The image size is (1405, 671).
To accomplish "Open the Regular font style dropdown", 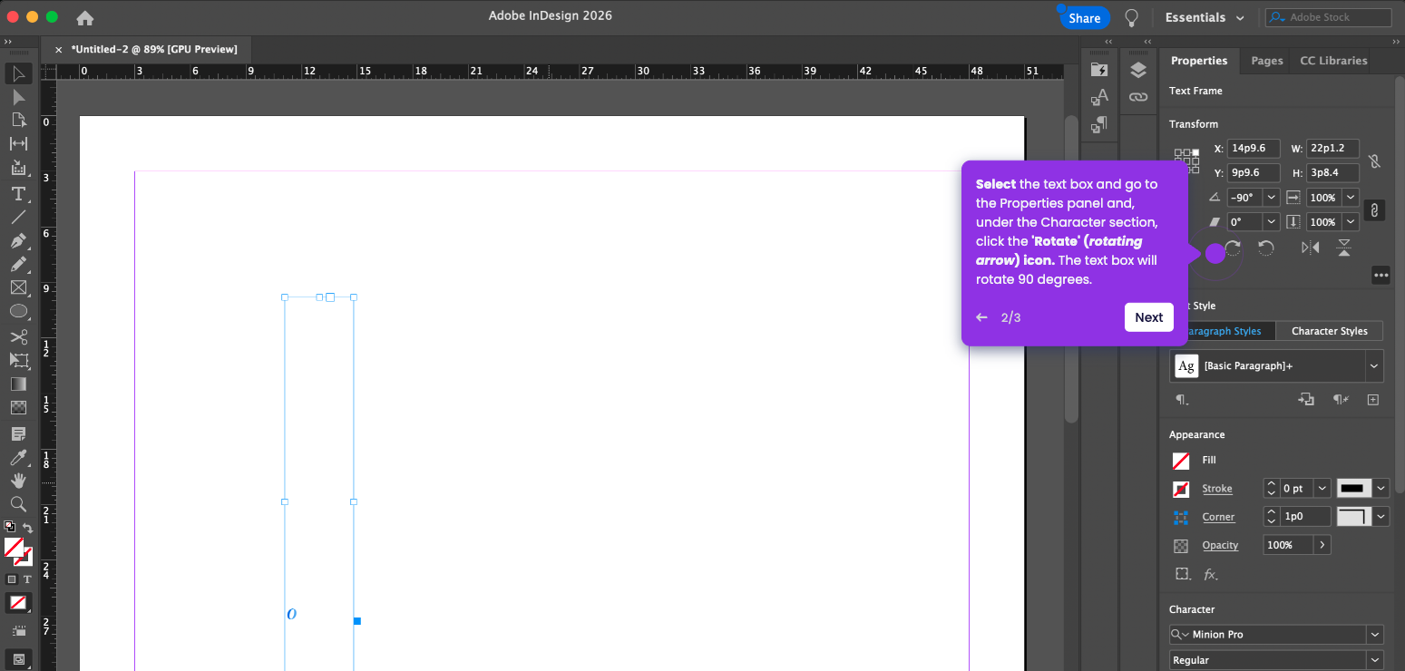I will (x=1376, y=660).
